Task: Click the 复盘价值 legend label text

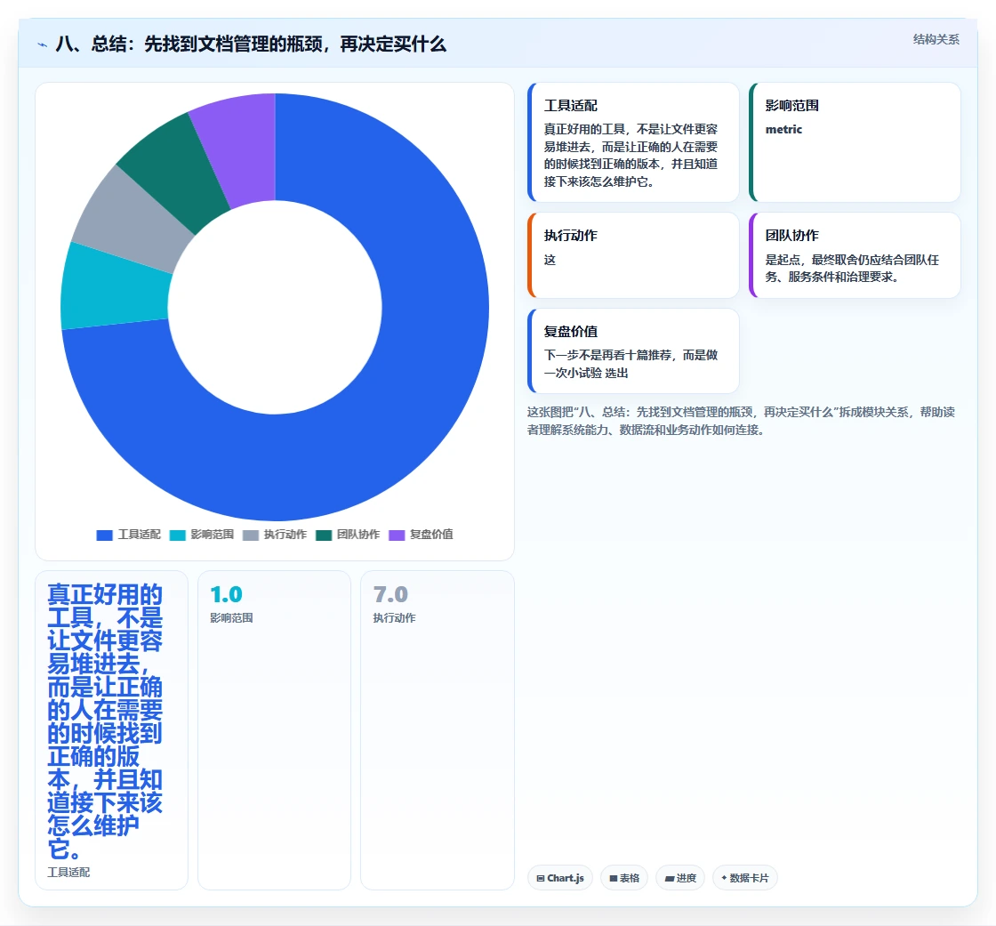Action: tap(431, 535)
